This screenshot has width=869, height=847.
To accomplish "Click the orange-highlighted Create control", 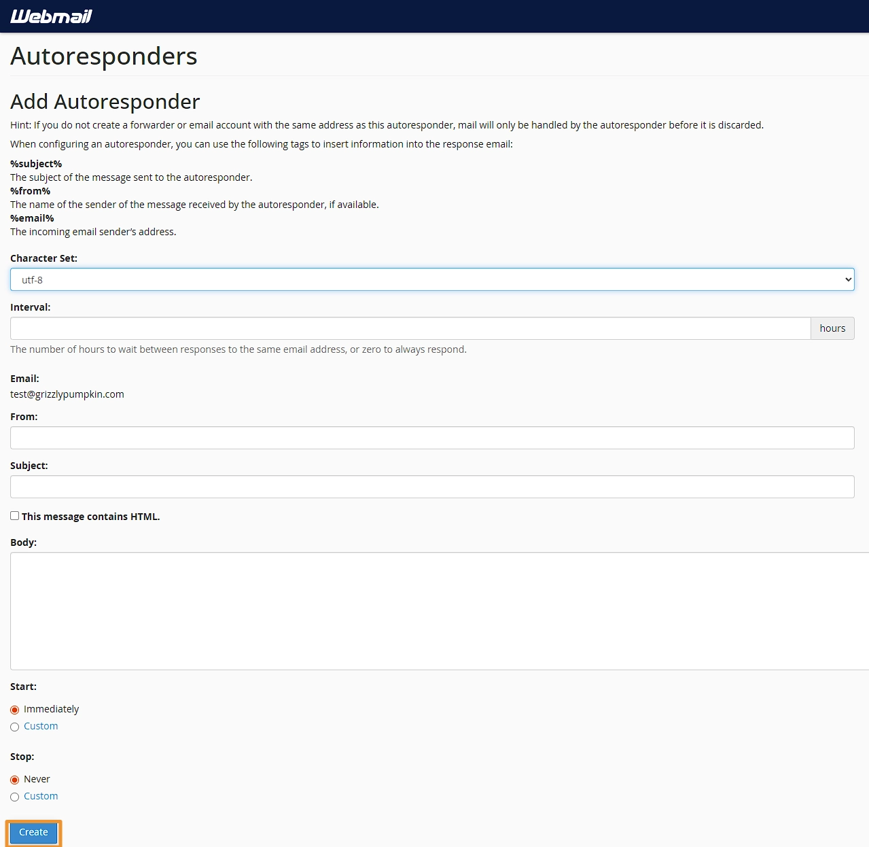I will [x=33, y=832].
